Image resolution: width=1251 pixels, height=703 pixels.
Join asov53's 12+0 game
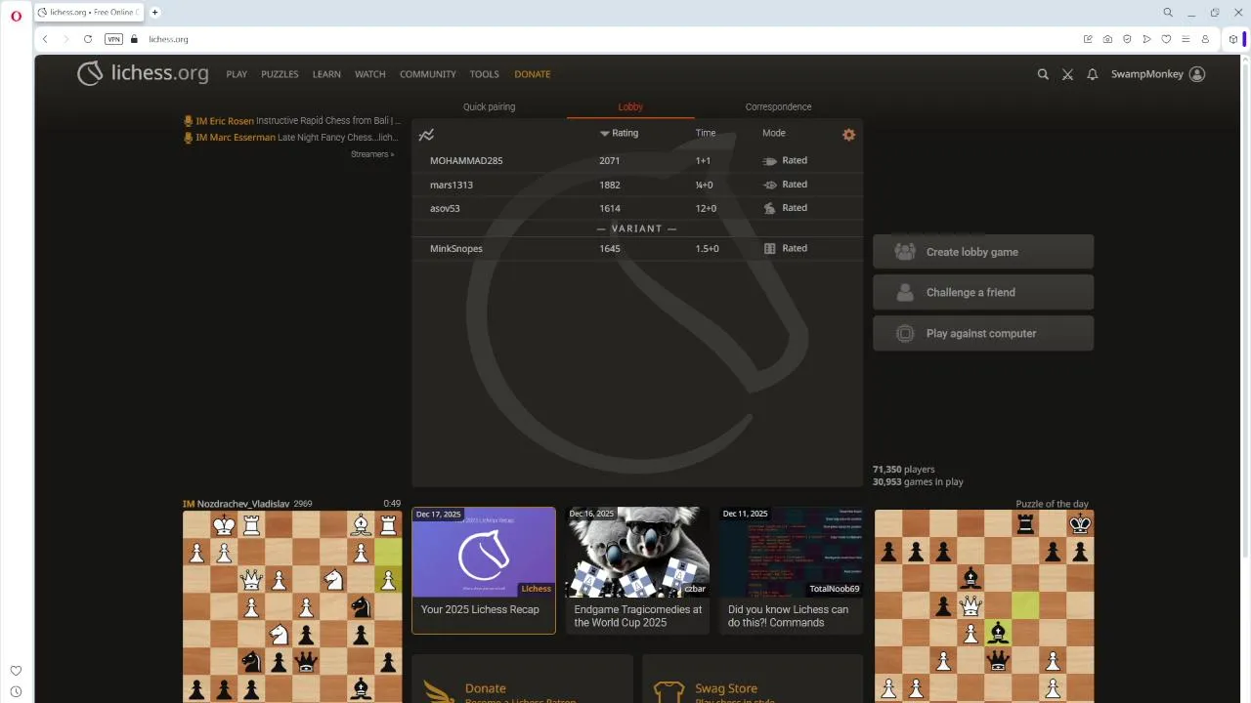coord(637,208)
